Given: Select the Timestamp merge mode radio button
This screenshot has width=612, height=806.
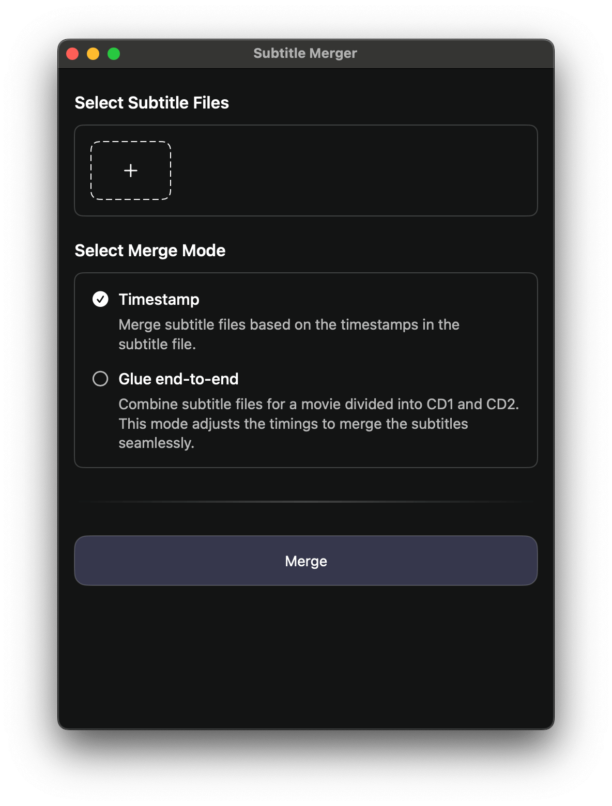Looking at the screenshot, I should [x=100, y=299].
